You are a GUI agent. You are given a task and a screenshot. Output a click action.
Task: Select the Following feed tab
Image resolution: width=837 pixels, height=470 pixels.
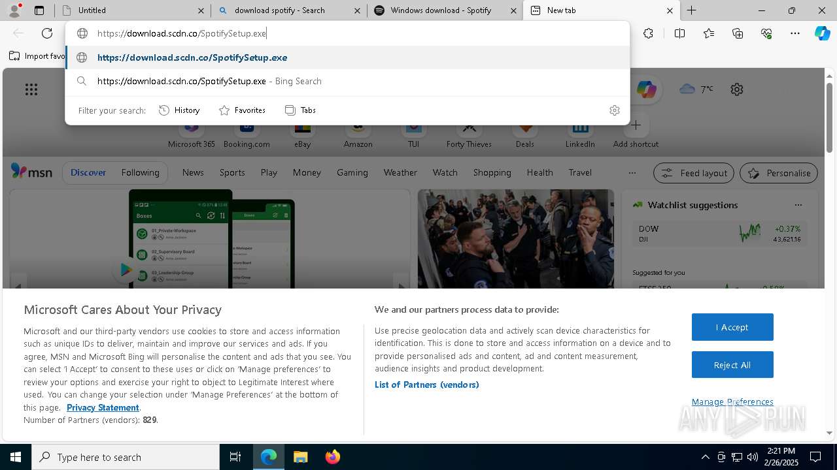140,172
